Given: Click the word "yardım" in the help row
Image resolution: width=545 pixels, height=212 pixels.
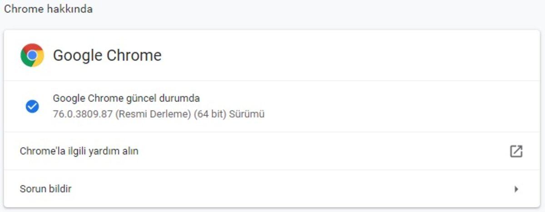Looking at the screenshot, I should [105, 151].
